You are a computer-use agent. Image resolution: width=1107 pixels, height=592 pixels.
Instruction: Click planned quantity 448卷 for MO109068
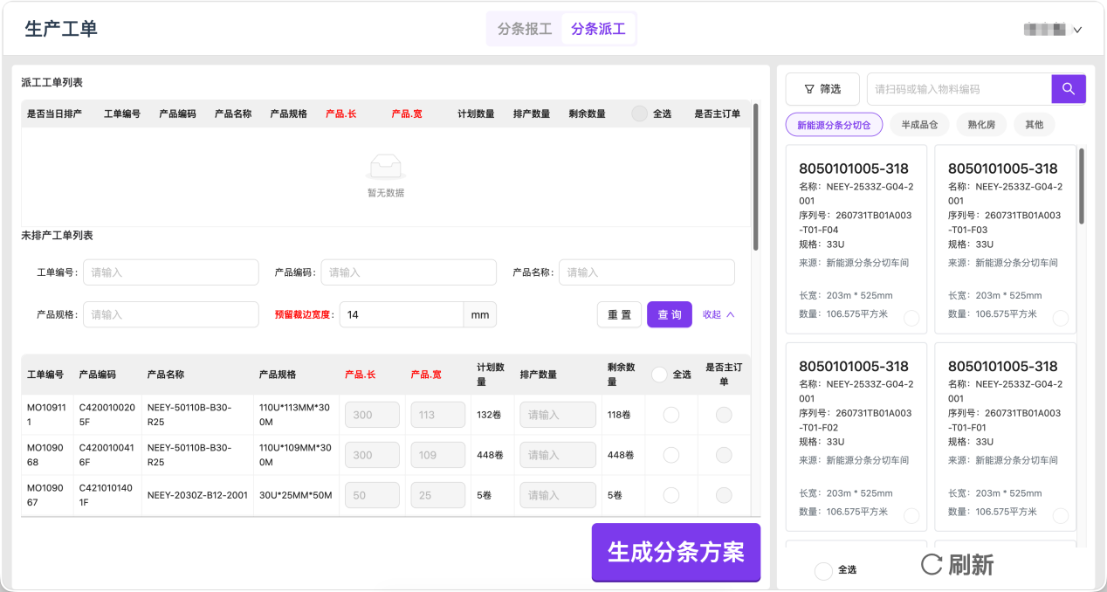[490, 455]
